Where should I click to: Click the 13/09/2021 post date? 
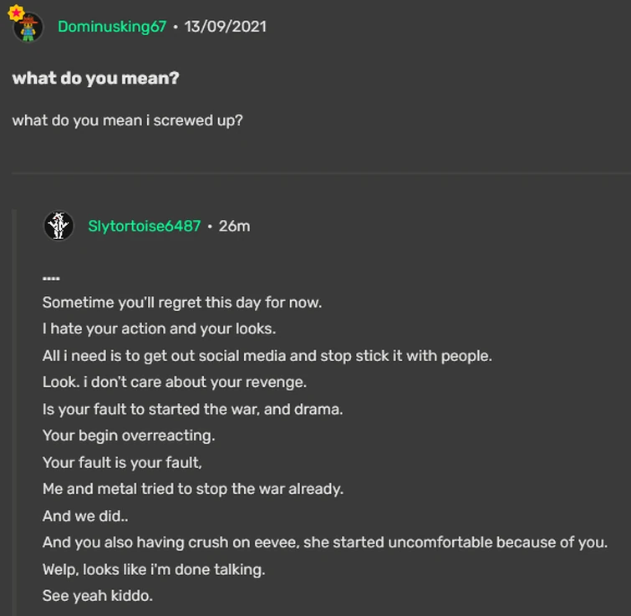pos(225,26)
